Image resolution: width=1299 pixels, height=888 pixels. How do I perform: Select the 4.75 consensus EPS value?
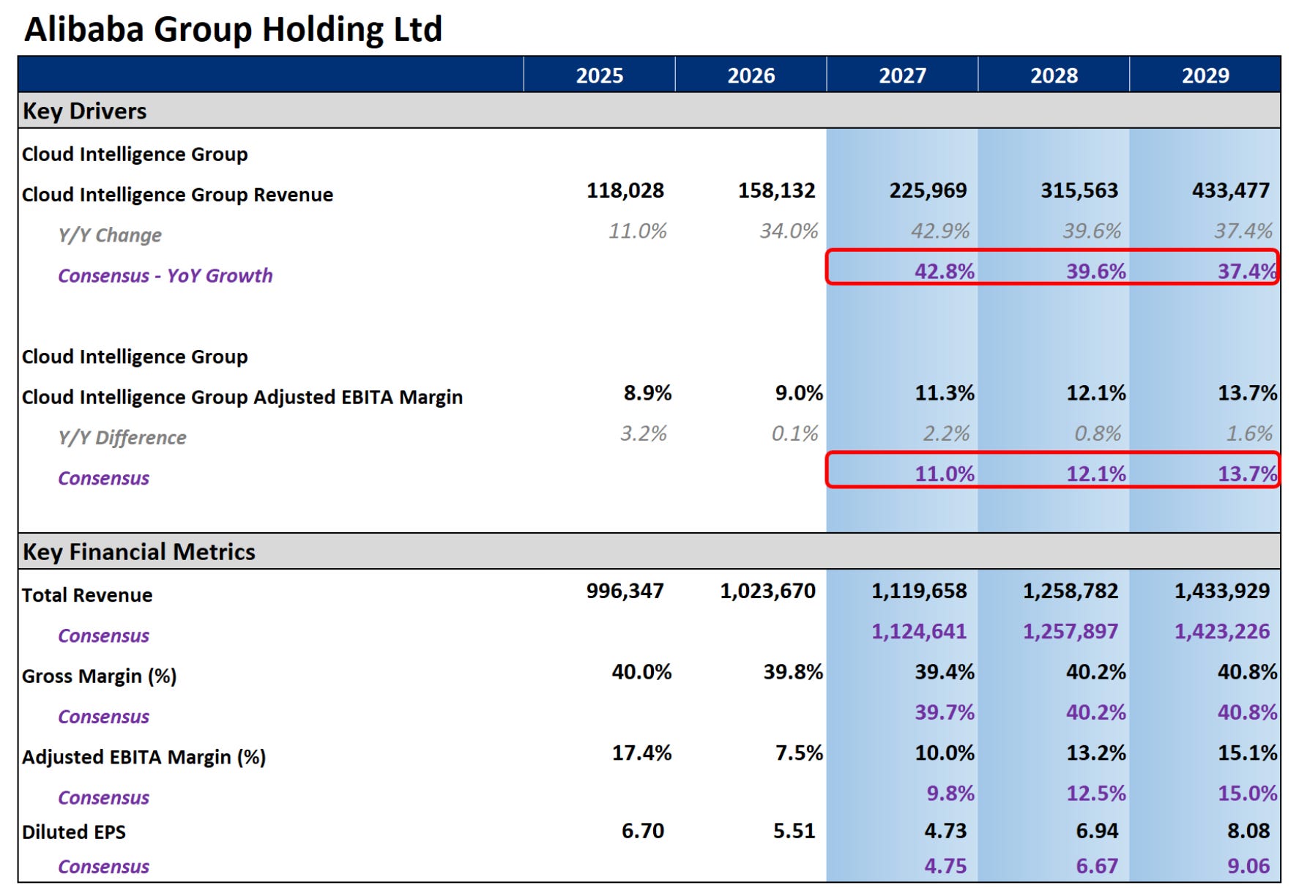point(946,867)
